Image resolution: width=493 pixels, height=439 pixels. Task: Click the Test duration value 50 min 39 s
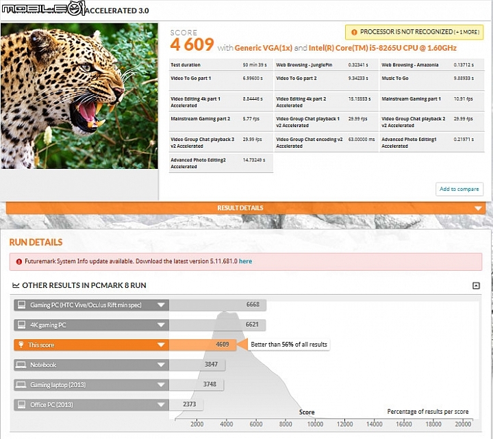[255, 65]
